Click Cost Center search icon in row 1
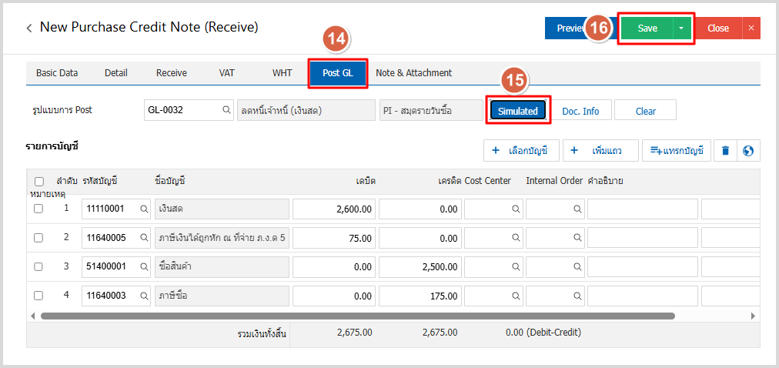Image resolution: width=779 pixels, height=368 pixels. (515, 209)
